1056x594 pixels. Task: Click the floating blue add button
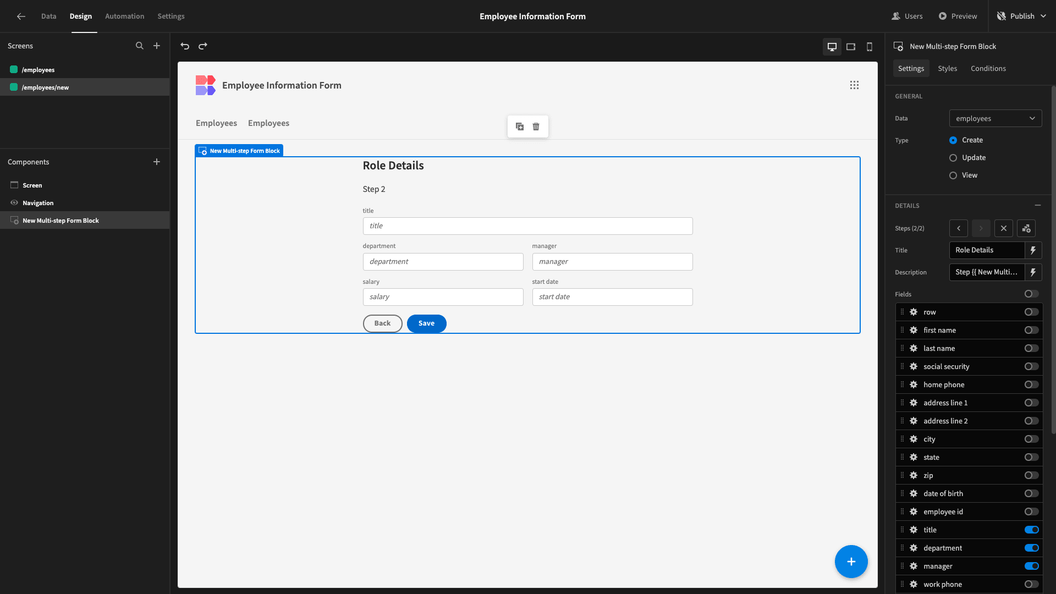coord(851,562)
